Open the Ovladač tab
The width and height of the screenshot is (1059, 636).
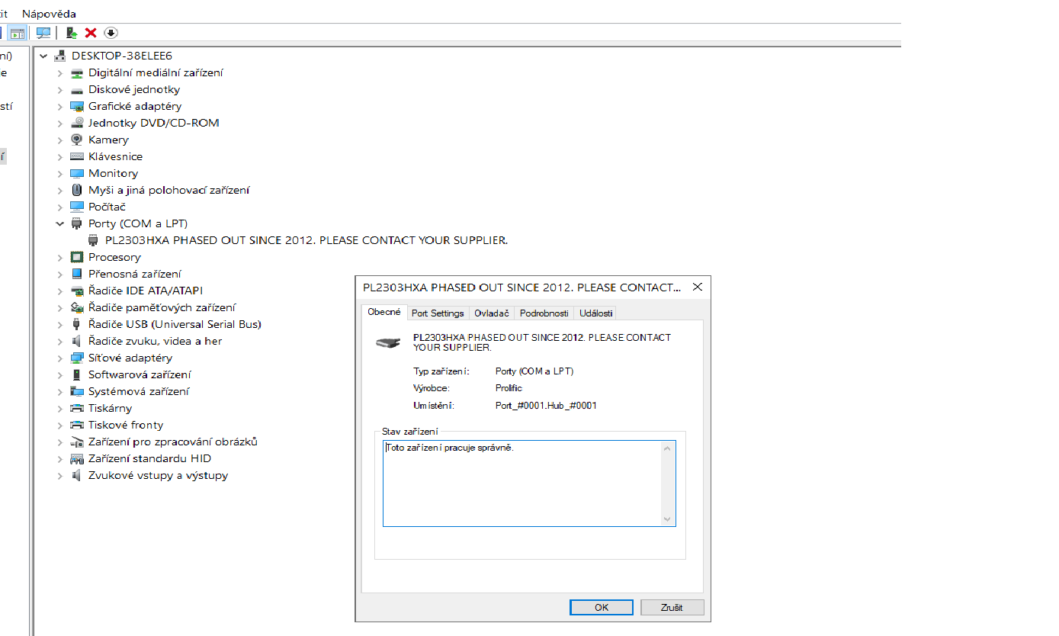[492, 313]
